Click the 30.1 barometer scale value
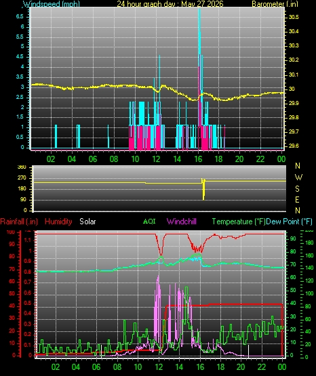Screen dimensions: 316x376 (294, 75)
